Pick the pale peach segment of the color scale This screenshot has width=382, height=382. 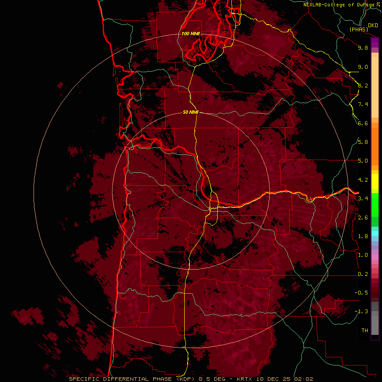[375, 88]
